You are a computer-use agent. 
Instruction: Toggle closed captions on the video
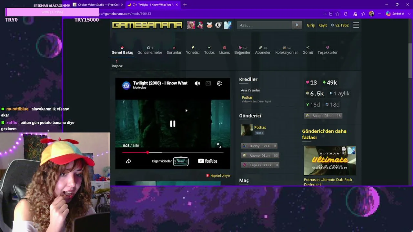point(208,83)
